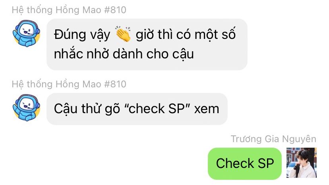Image resolution: width=329 pixels, height=185 pixels.
Task: Click the words "Đúng vậy" before the emoji
Action: 82,35
